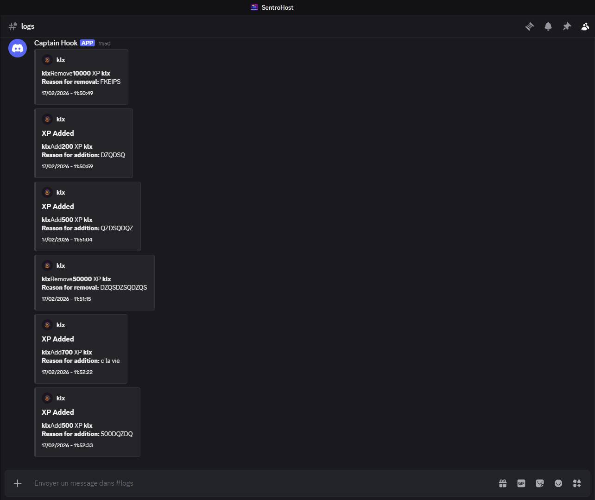595x500 pixels.
Task: Open the emoji picker
Action: point(558,483)
